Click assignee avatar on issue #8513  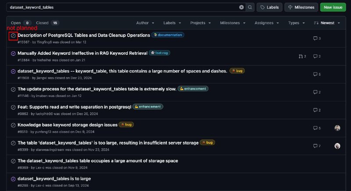337,128
